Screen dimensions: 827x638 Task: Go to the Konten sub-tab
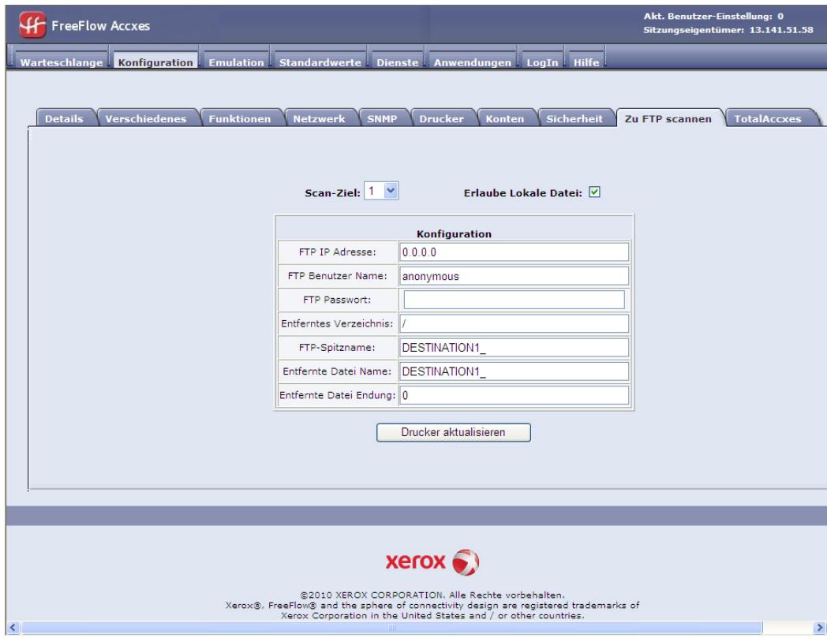(505, 118)
